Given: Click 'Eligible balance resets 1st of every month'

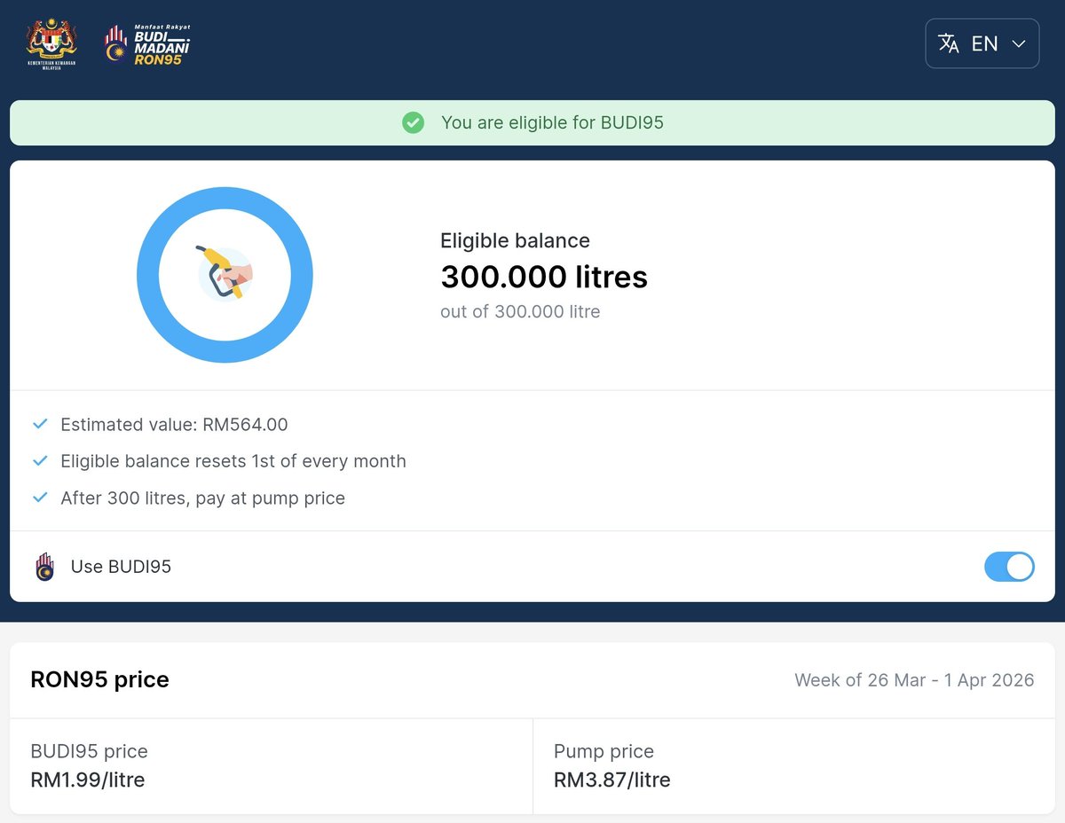Looking at the screenshot, I should tap(233, 461).
